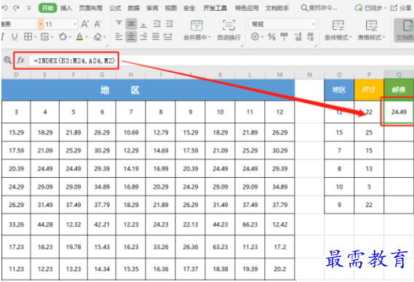Click the Redo arrow icon
Screen dimensions: 414x282
16,8
